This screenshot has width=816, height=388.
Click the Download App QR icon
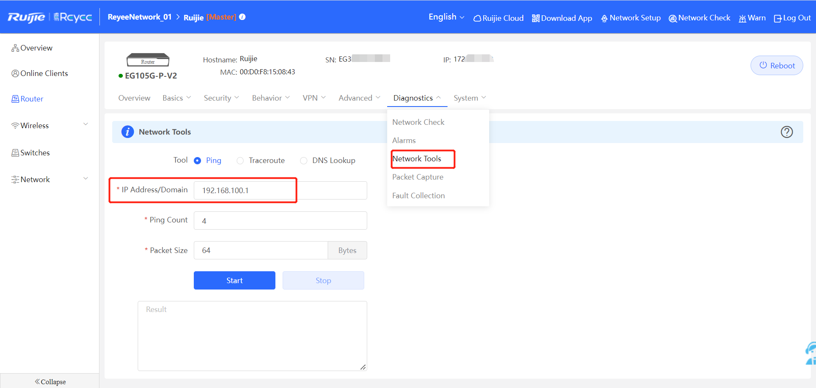tap(535, 18)
